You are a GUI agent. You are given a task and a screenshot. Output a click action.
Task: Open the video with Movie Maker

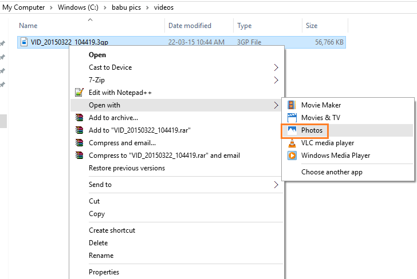point(348,105)
